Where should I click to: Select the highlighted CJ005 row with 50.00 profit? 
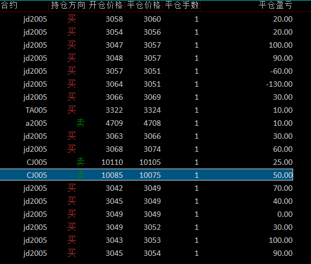(x=147, y=175)
